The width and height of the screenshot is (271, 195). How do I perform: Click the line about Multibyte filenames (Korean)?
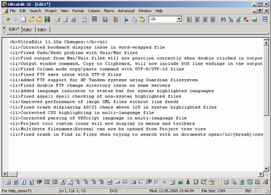coord(108,129)
